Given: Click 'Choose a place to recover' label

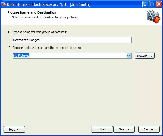Looking at the screenshot, I should pyautogui.click(x=47, y=48).
